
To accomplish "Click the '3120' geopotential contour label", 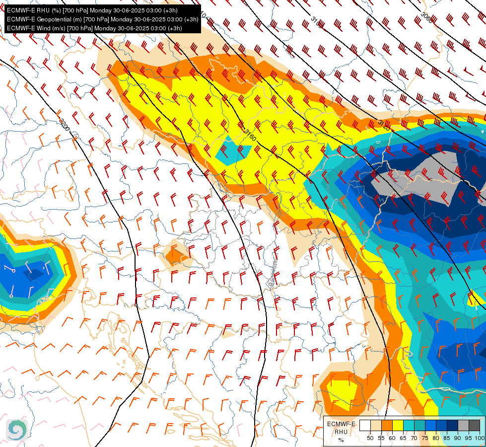I will (384, 125).
